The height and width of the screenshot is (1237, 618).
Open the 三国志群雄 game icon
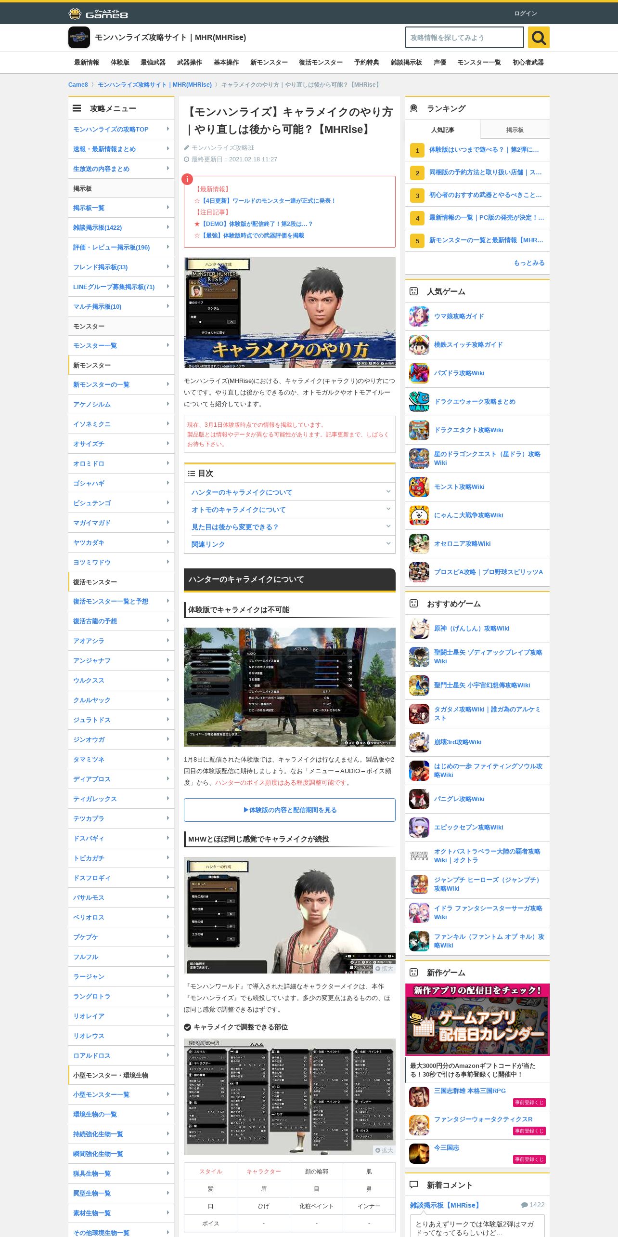click(x=419, y=1097)
